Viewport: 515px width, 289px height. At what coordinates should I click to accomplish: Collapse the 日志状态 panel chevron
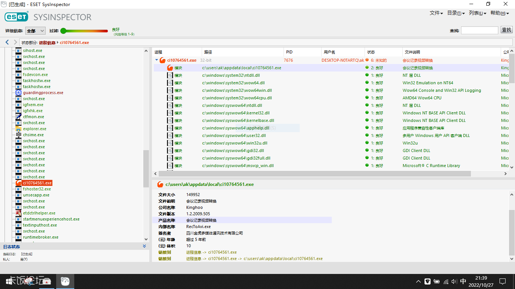(x=144, y=246)
